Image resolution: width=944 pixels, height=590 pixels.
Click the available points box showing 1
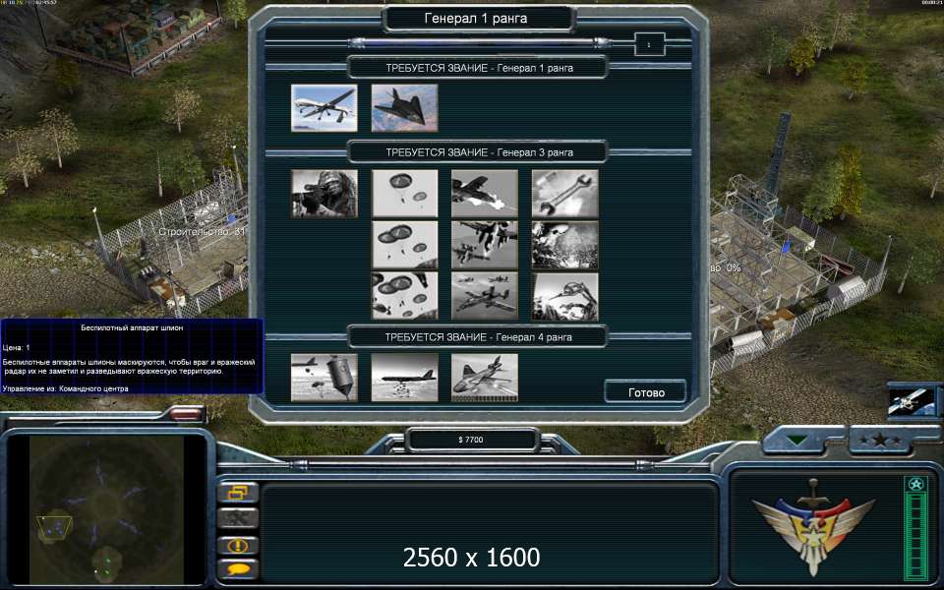coord(649,44)
